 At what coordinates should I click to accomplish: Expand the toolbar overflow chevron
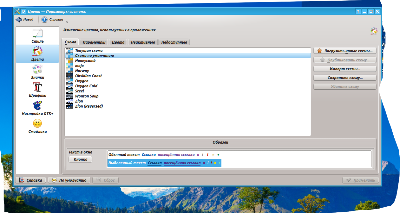(x=67, y=22)
